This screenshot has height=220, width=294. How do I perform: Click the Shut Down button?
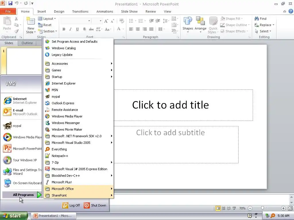[95, 205]
